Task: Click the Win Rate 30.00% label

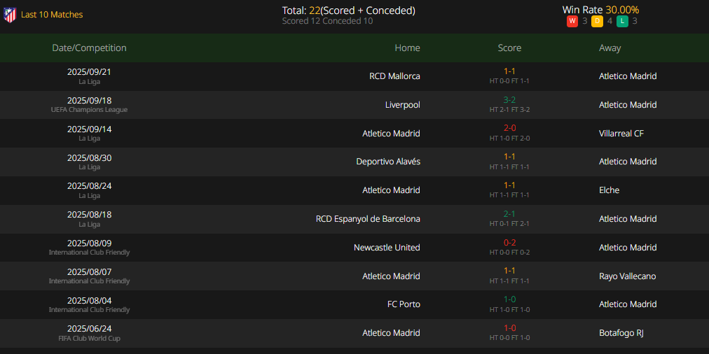Action: coord(600,10)
